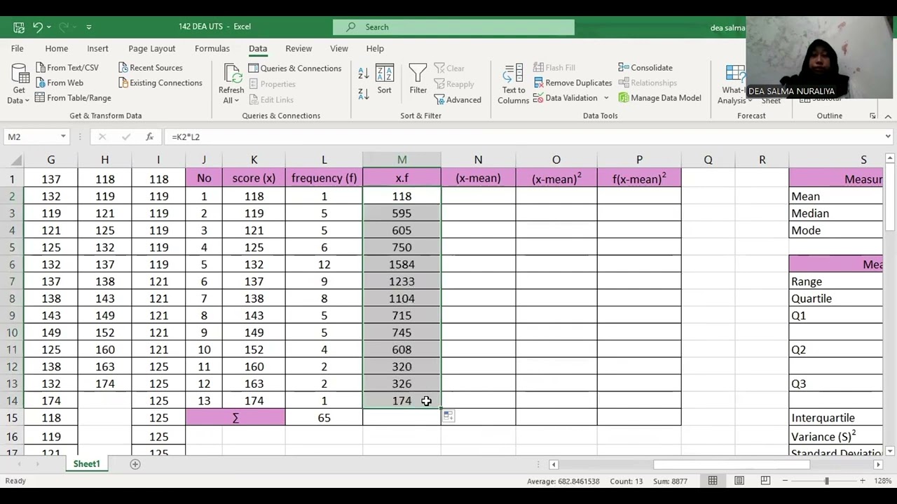Click Remove Duplicates
Viewport: 897px width, 504px height.
[573, 83]
